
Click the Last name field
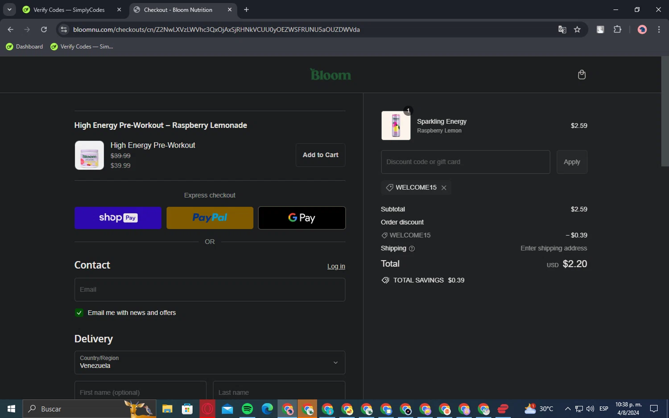click(x=279, y=390)
